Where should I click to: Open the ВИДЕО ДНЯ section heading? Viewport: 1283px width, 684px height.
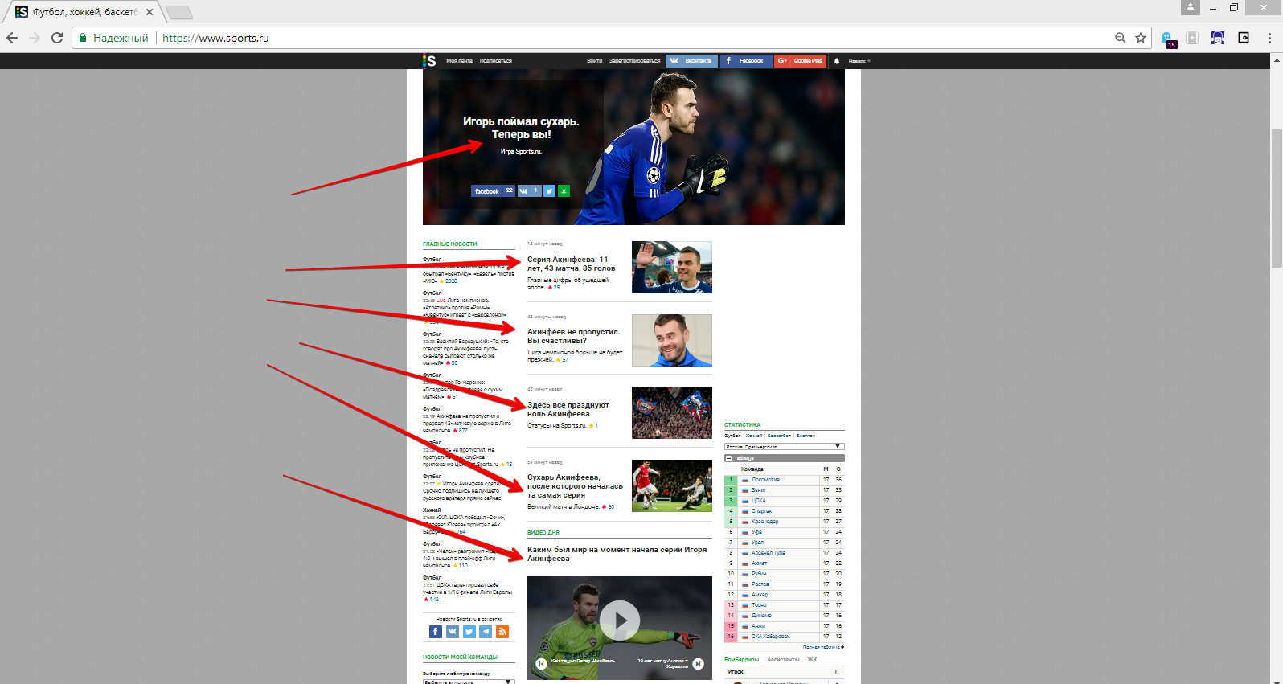click(543, 533)
